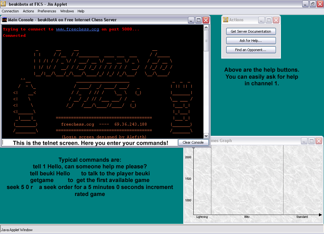Maximize the Main Console window
This screenshot has width=324, height=234.
(x=199, y=20)
